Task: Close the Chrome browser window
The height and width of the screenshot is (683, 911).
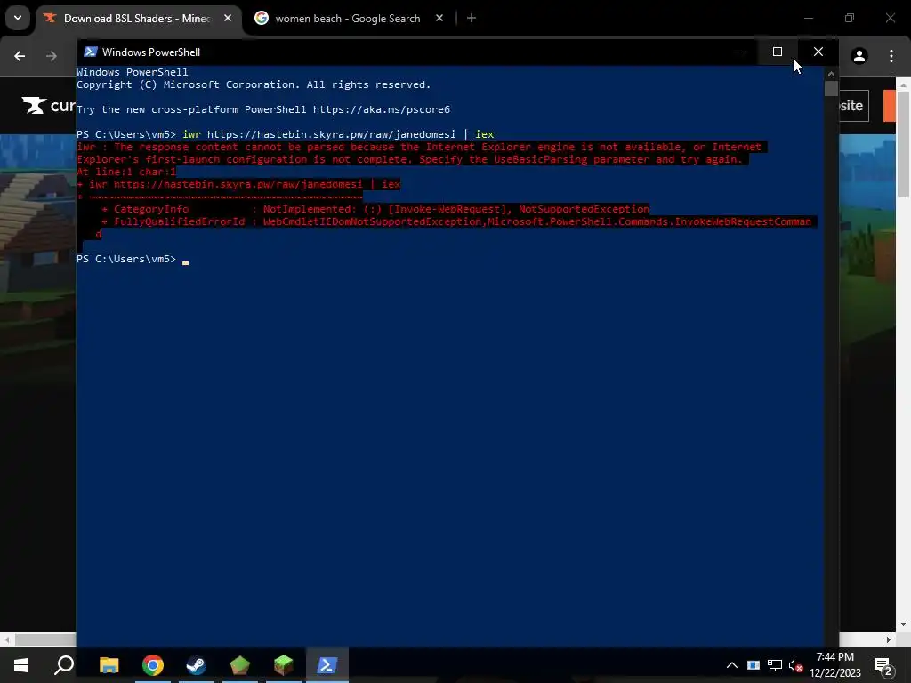Action: pos(890,18)
